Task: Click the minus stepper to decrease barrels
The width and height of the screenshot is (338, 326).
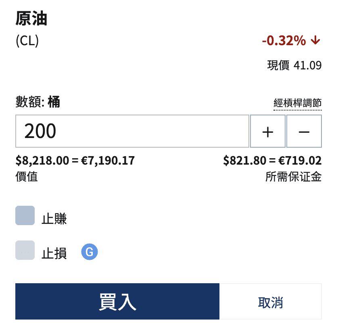Action: pos(304,131)
